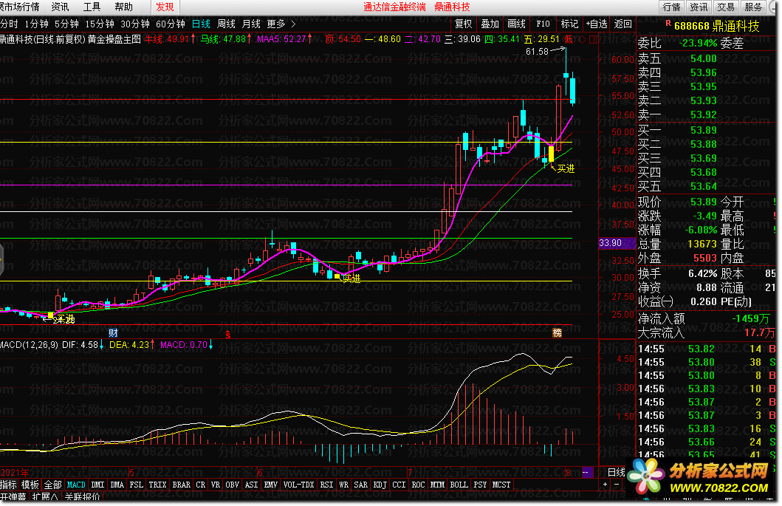Add stock via +自选 button
Viewport: 782px width, 506px height.
[596, 24]
